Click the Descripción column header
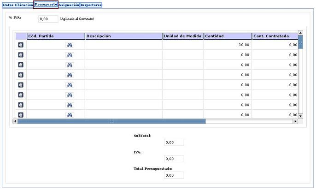This screenshot has height=190, width=316. [123, 36]
